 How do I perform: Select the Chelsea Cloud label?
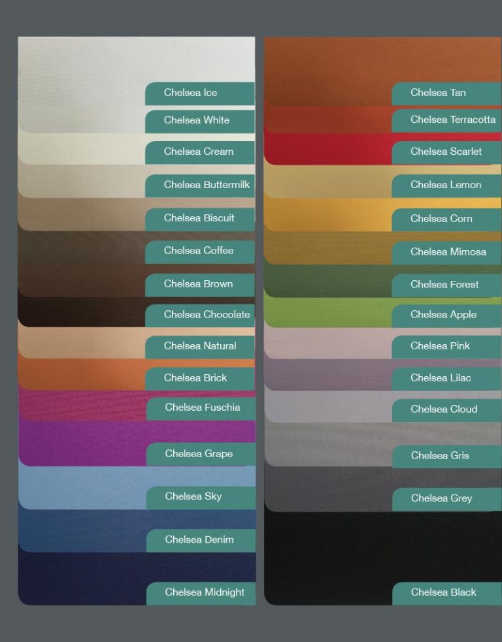tap(446, 410)
